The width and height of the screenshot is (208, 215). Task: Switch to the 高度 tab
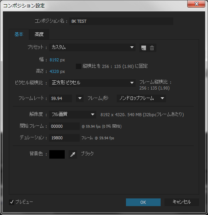click(39, 34)
